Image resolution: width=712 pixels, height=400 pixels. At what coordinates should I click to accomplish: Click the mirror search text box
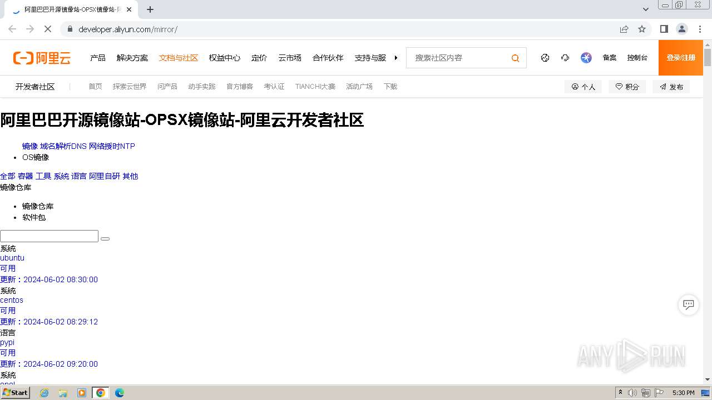[49, 236]
